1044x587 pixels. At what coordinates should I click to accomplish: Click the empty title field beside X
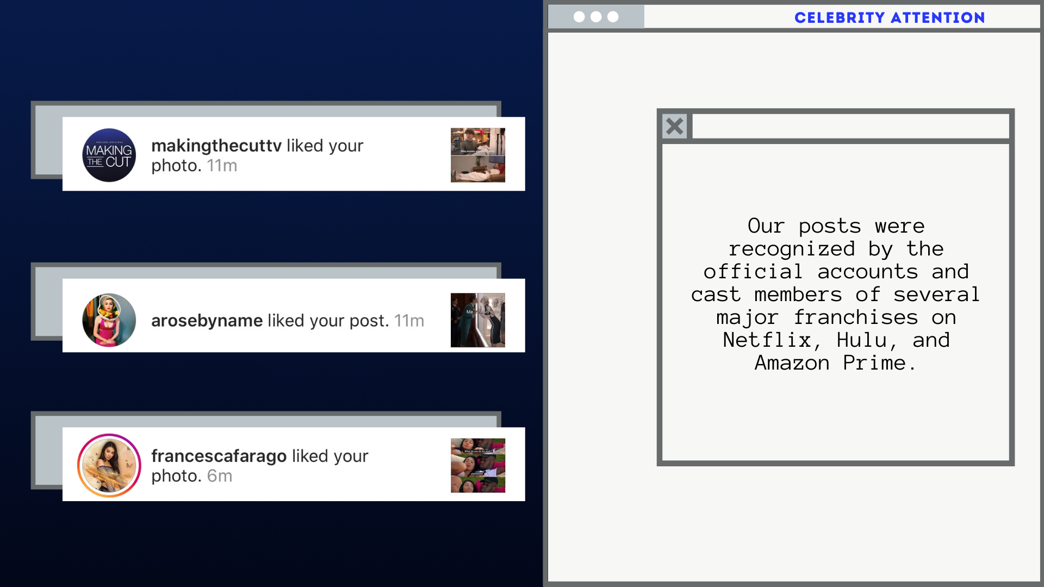pos(850,127)
